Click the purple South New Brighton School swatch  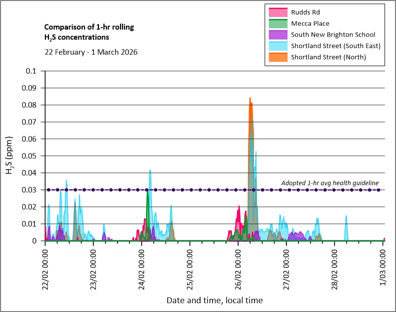click(277, 34)
